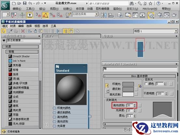Select 光线跟踪 material in list
The width and height of the screenshot is (180, 135).
tap(23, 92)
